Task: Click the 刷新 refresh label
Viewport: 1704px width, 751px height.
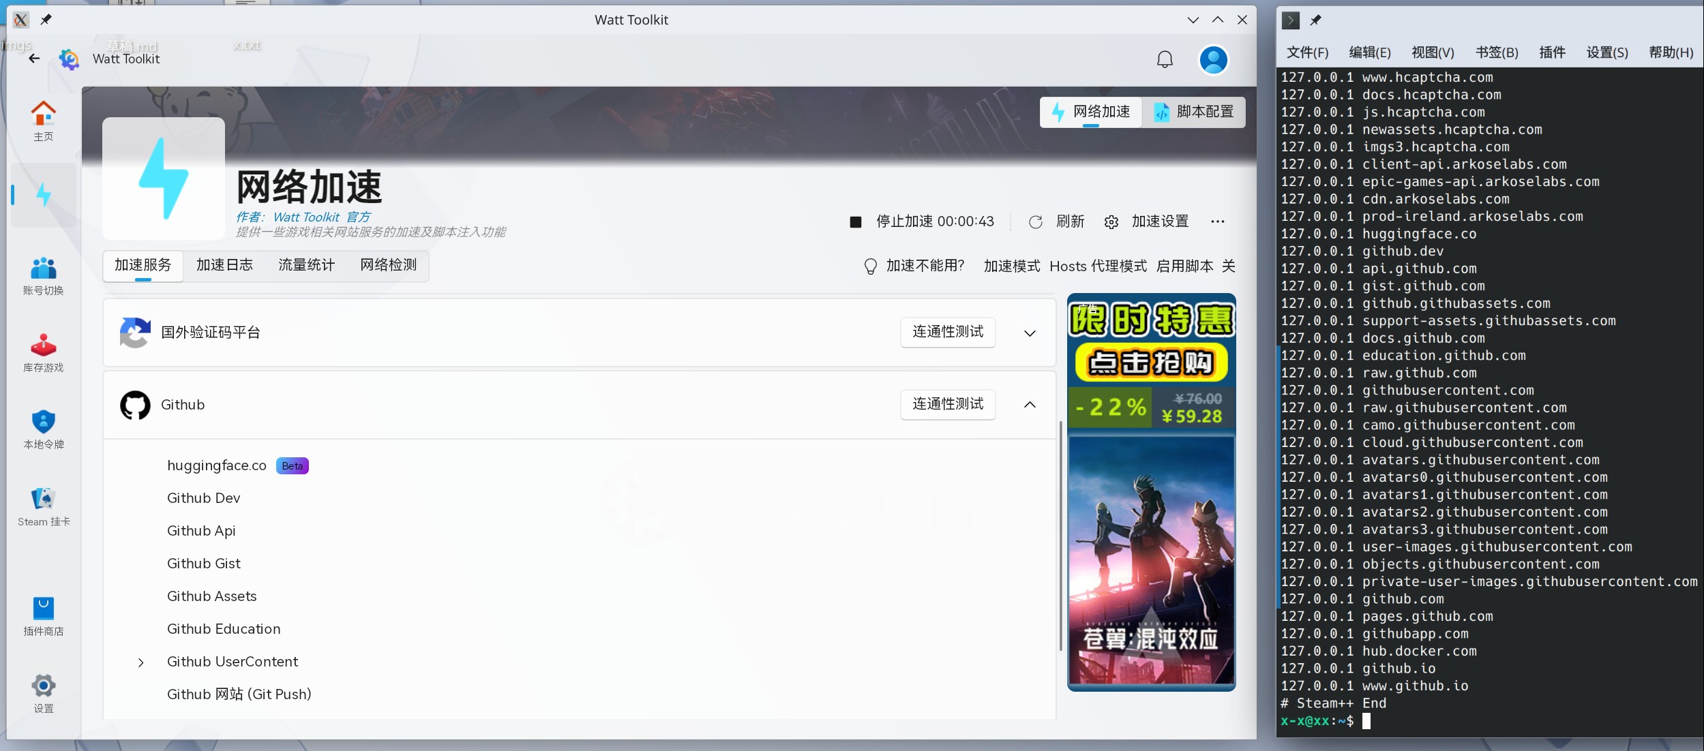Action: pyautogui.click(x=1070, y=221)
